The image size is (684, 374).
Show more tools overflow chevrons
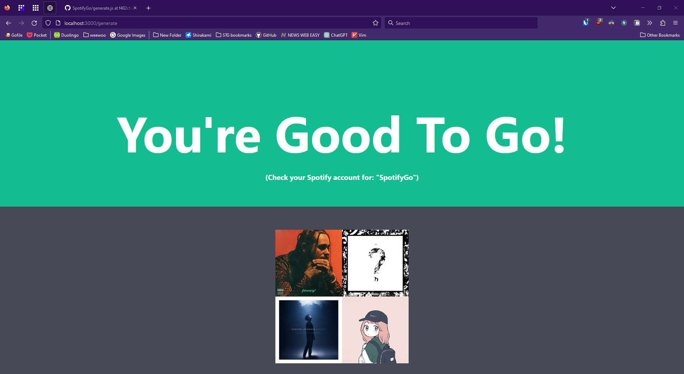(x=650, y=23)
